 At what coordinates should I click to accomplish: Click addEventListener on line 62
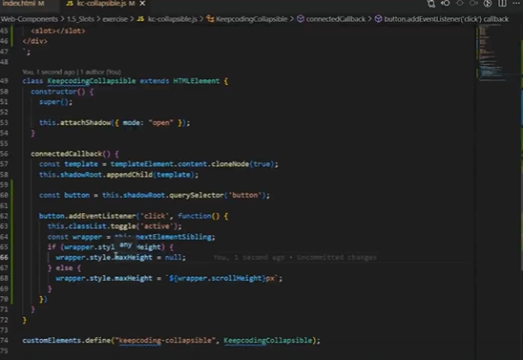click(102, 216)
